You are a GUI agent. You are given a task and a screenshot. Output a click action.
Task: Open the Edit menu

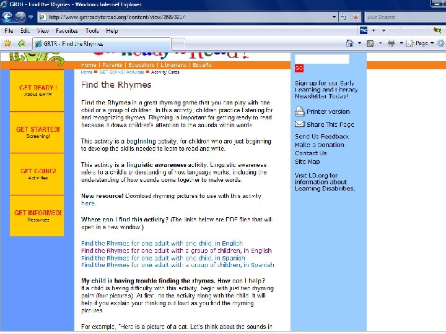25,31
